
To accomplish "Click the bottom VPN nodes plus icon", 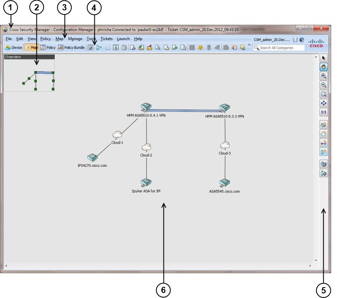I will (x=323, y=173).
